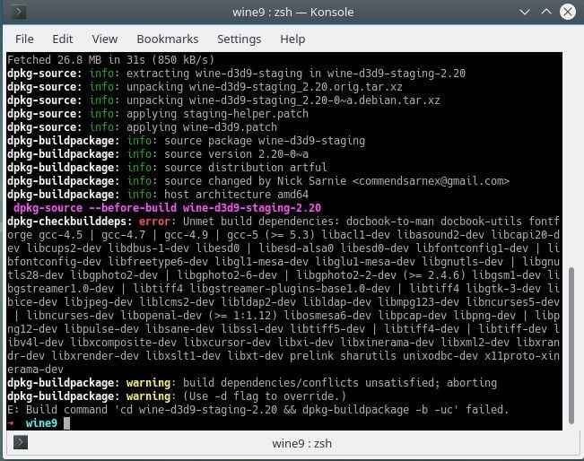The image size is (584, 461).
Task: Open the Edit menu
Action: [62, 39]
